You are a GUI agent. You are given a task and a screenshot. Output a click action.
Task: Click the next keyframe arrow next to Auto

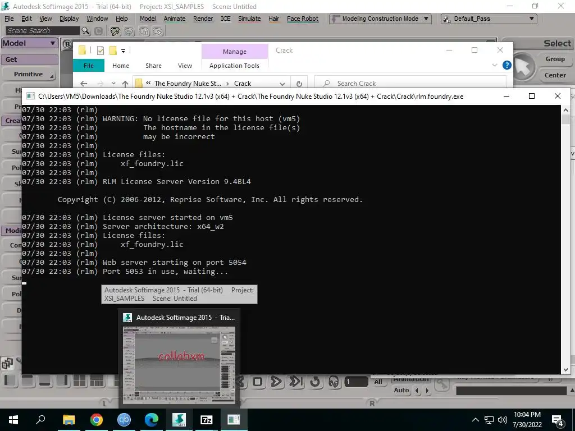427,391
